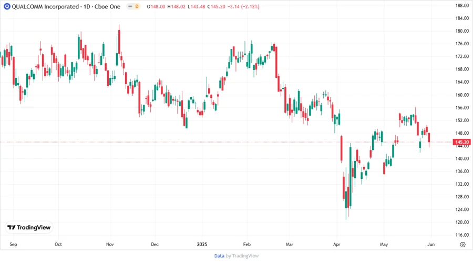Click the May label on the time axis
The image size is (473, 262).
384,244
